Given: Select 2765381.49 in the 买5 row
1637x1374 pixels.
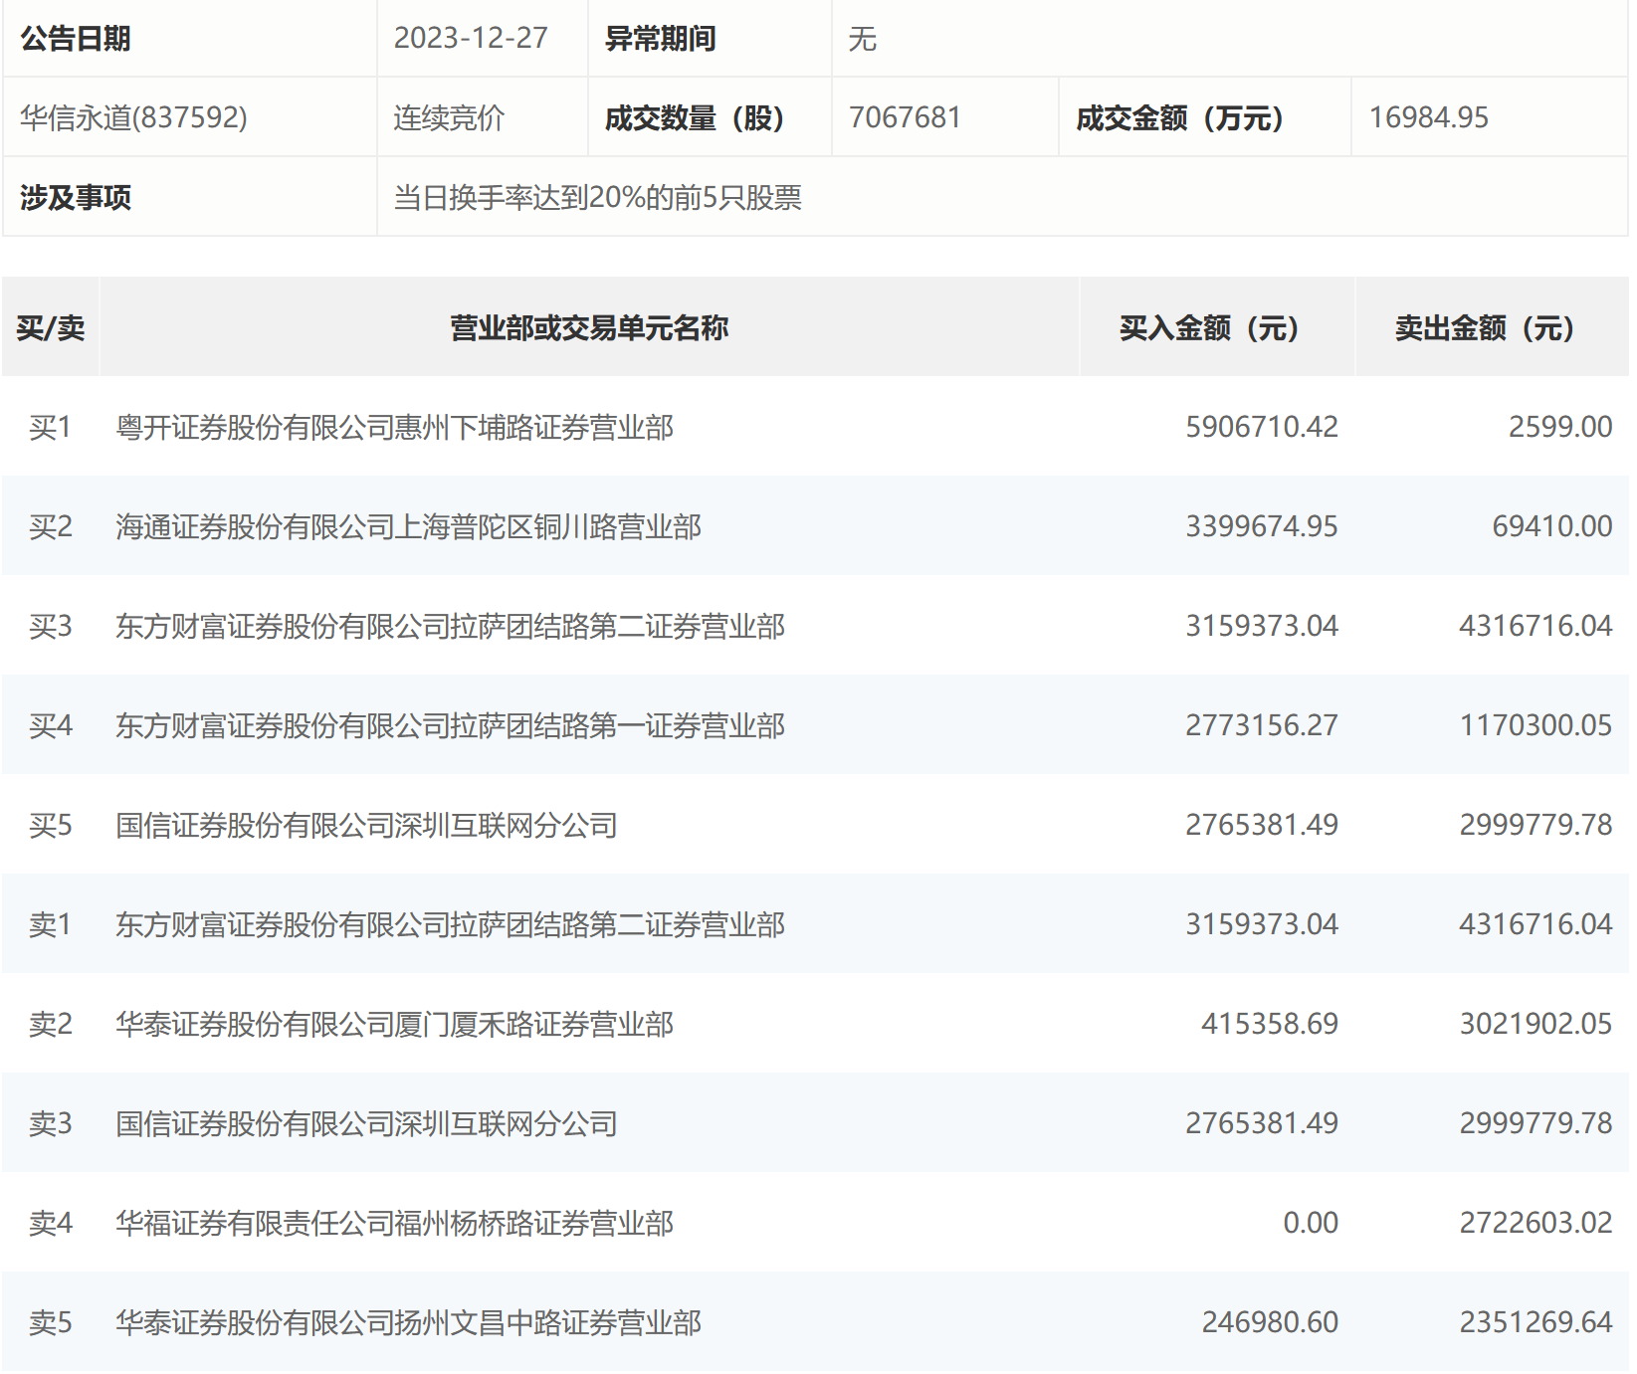Looking at the screenshot, I should tap(1262, 825).
